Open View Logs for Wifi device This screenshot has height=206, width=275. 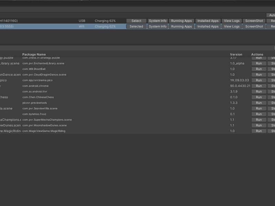tap(232, 26)
